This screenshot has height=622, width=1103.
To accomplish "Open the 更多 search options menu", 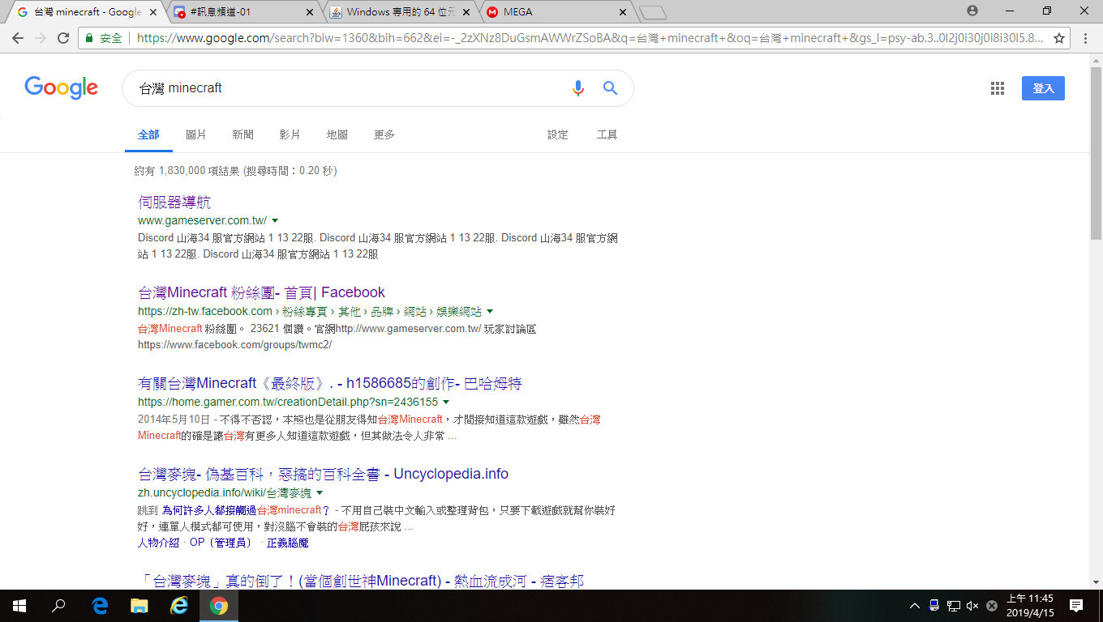I will coord(384,134).
